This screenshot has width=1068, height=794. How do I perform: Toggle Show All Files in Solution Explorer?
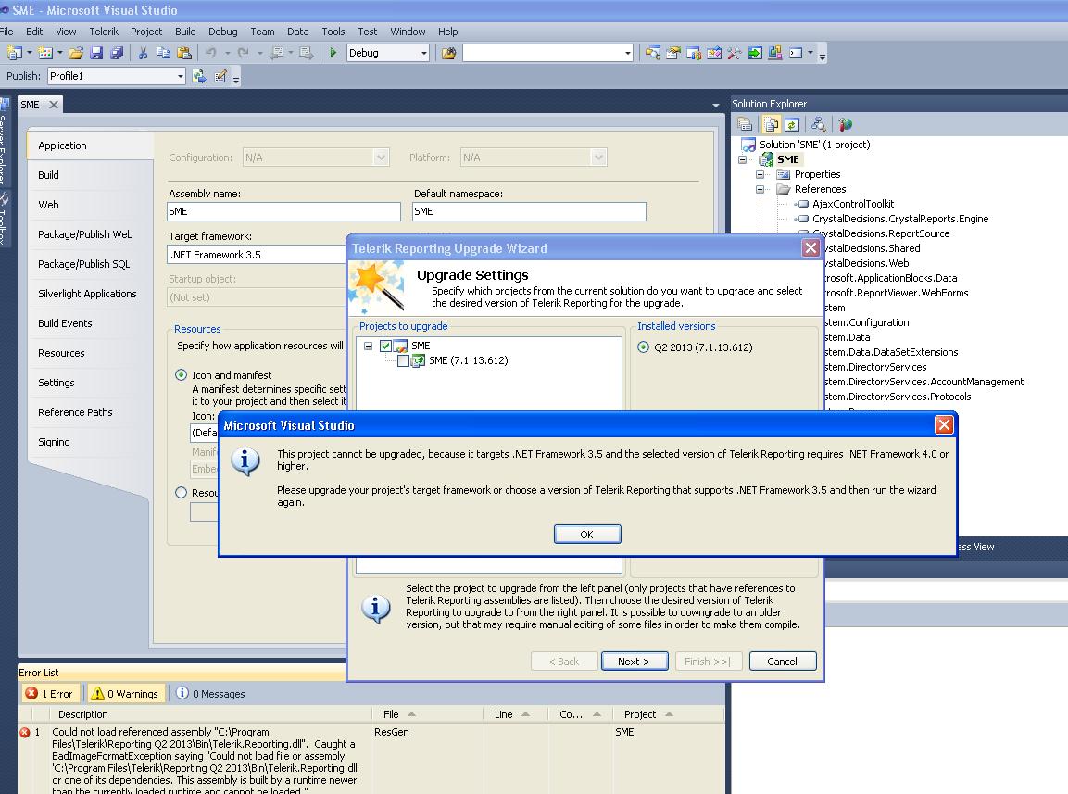pyautogui.click(x=771, y=124)
